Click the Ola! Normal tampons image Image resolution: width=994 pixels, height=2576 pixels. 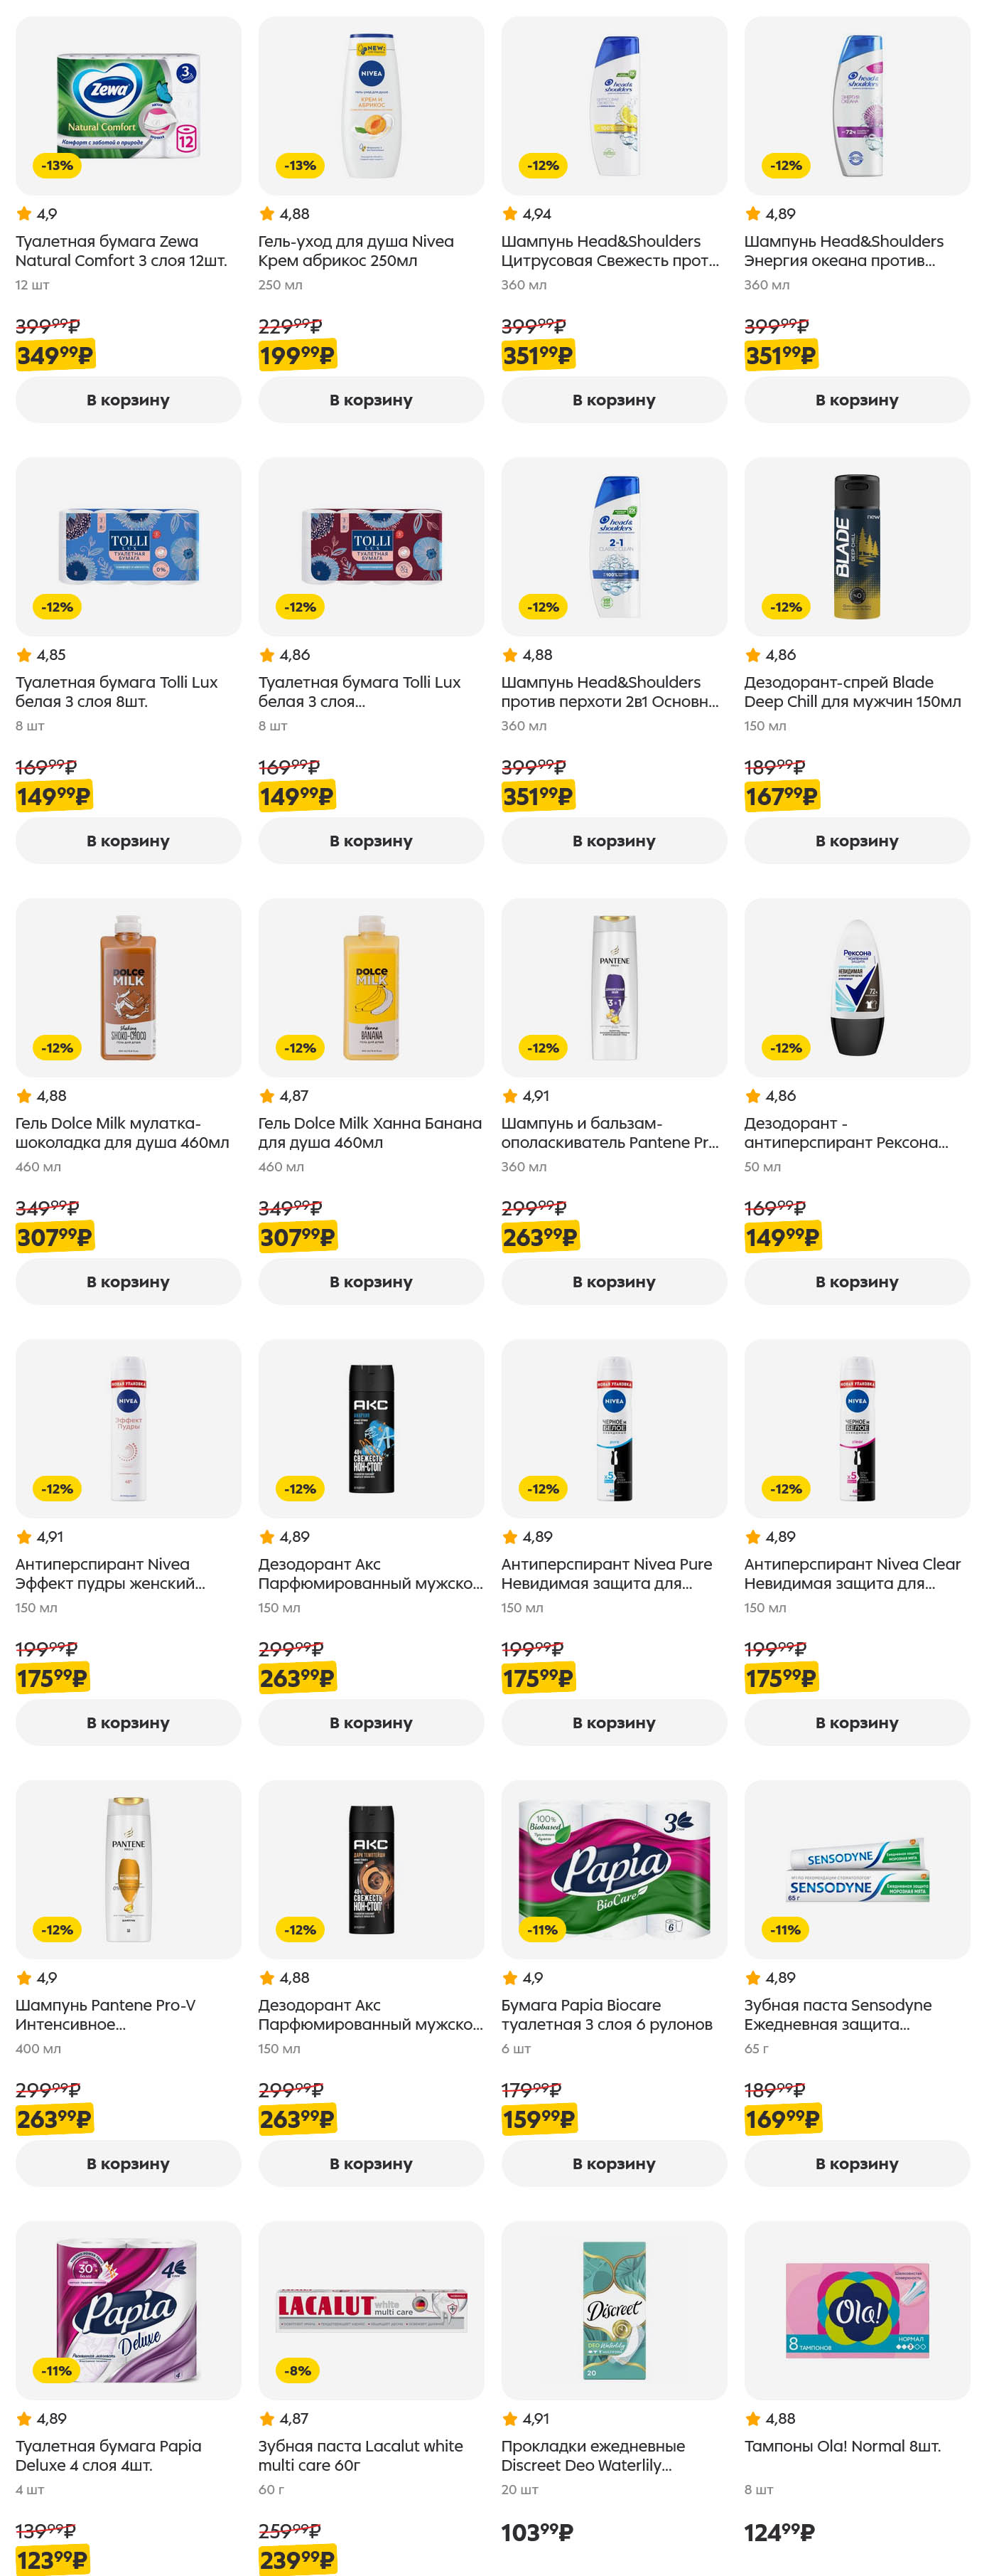coord(856,2309)
